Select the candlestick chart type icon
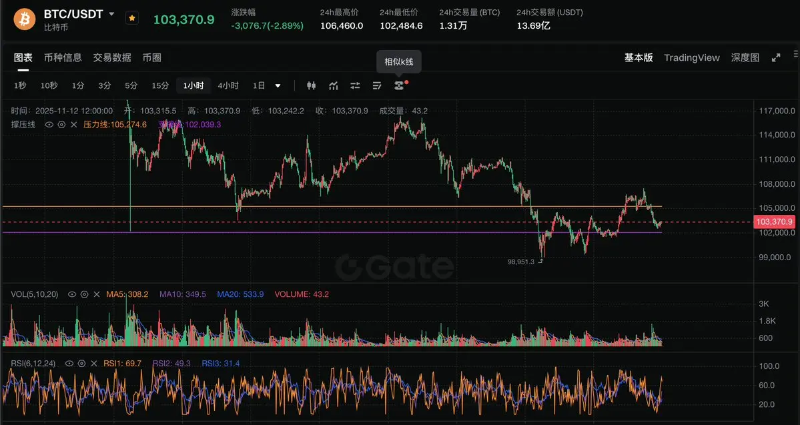The width and height of the screenshot is (800, 425). 311,85
